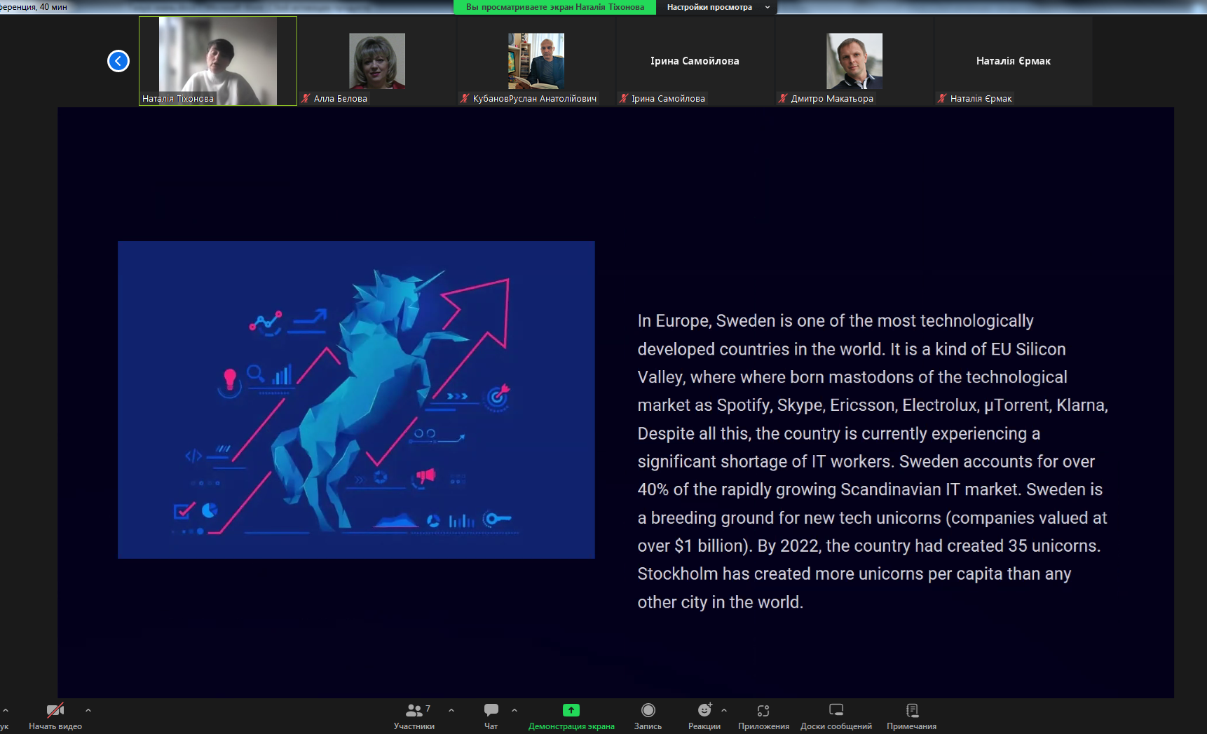Click the Participants icon in toolbar
1207x734 pixels.
pos(414,710)
